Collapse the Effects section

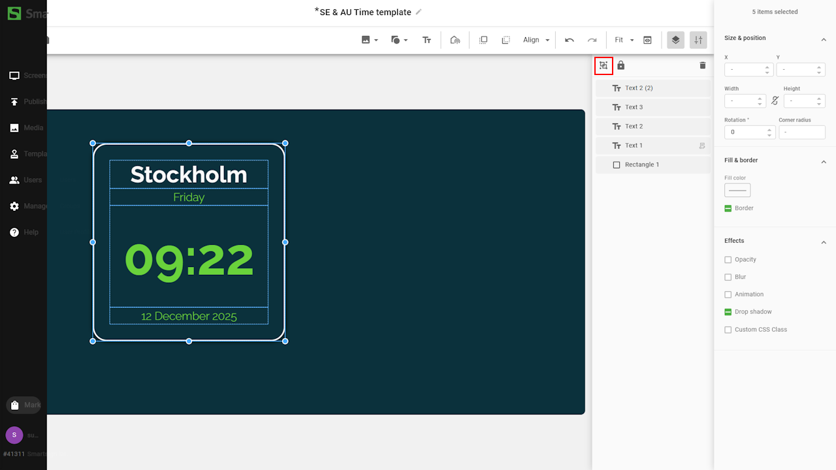click(x=824, y=242)
